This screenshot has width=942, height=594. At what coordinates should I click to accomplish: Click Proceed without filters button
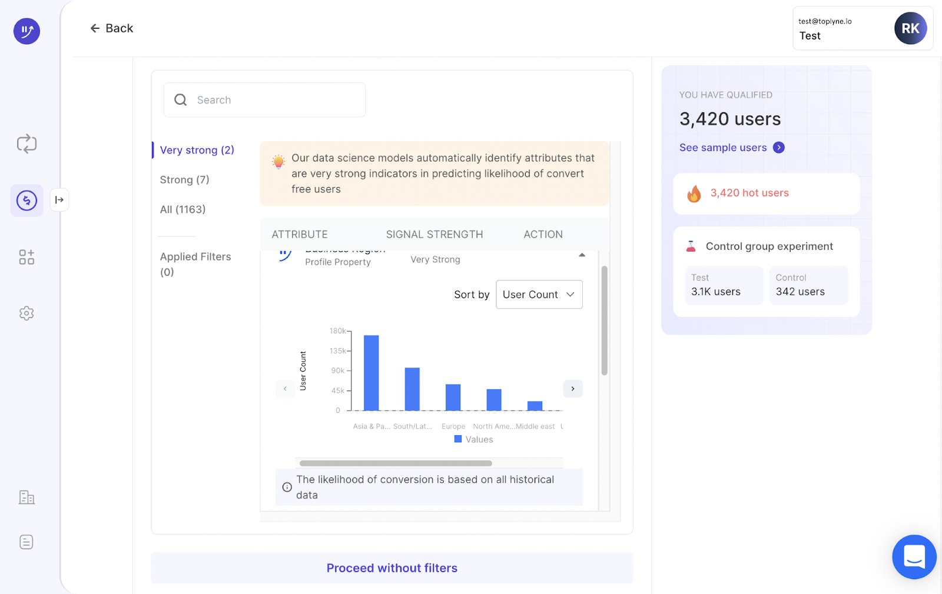click(x=392, y=568)
